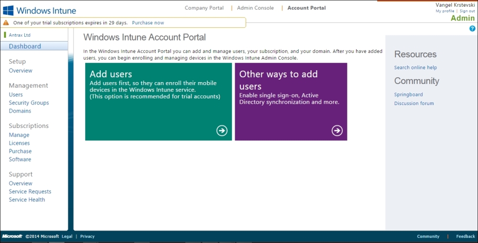The width and height of the screenshot is (478, 243).
Task: Switch to the Company Portal tab
Action: point(204,8)
